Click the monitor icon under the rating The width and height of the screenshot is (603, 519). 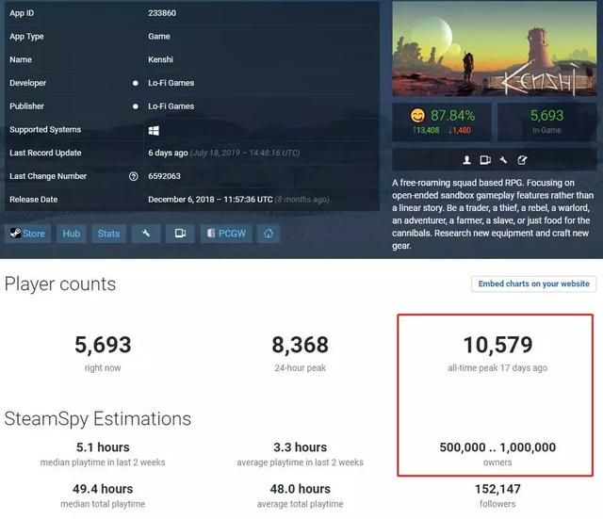(485, 160)
